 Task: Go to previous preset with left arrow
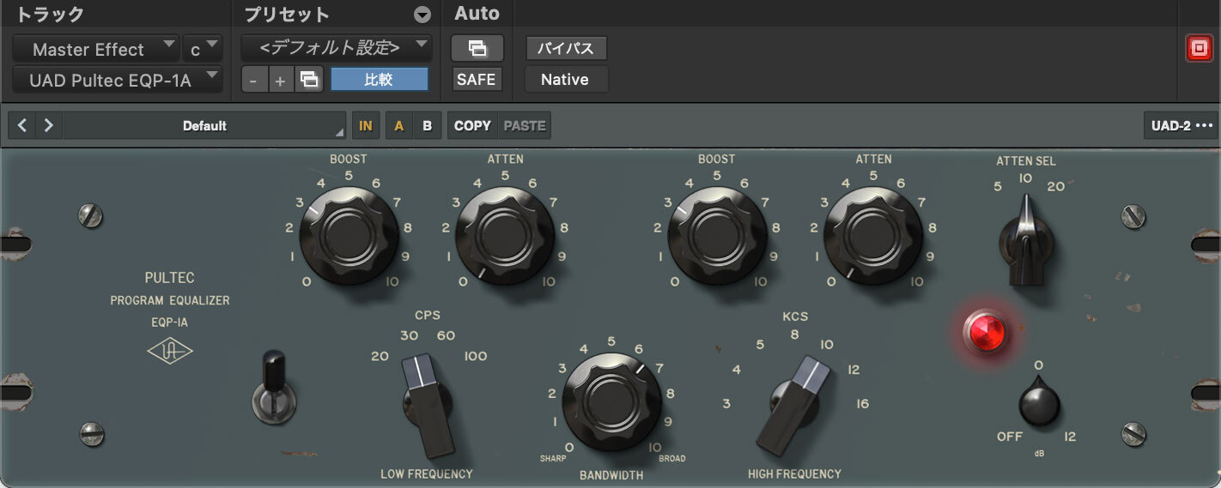tap(22, 125)
